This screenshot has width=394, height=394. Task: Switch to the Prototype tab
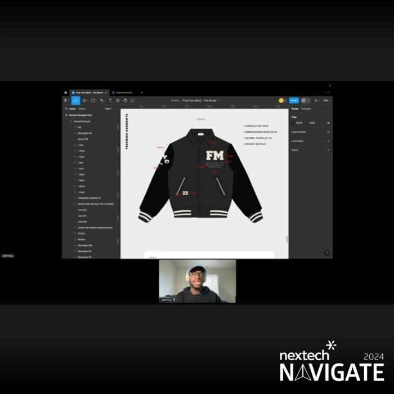tap(306, 109)
